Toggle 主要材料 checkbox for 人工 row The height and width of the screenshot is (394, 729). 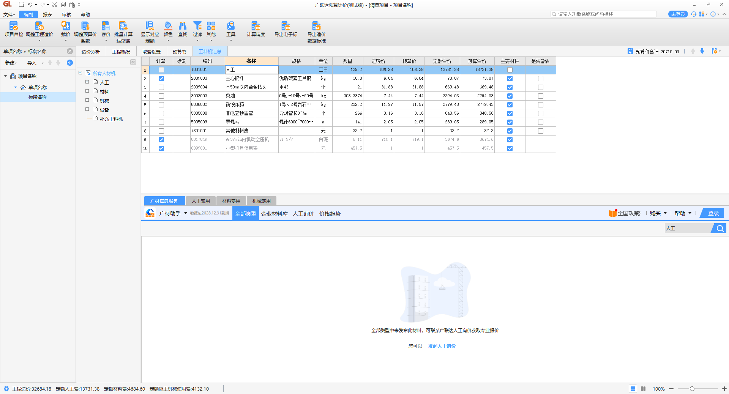[510, 70]
